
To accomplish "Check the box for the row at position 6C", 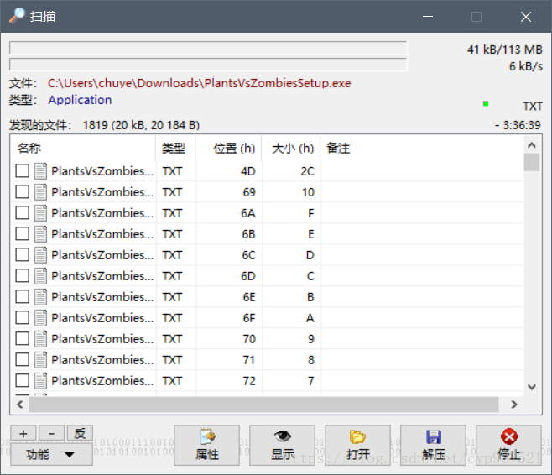I will (x=22, y=255).
